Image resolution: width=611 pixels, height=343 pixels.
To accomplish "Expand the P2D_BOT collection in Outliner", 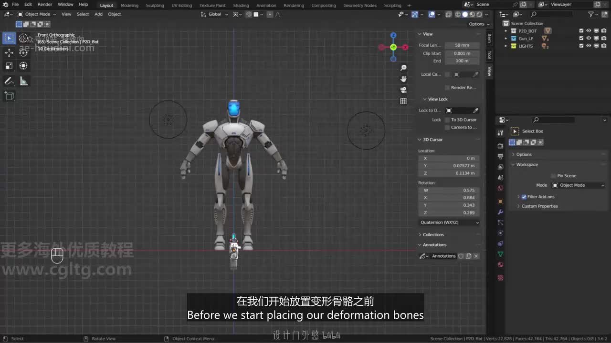I will (x=506, y=31).
